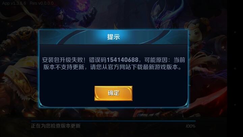The image size is (243, 137).
Task: Click the 正在为您检查版本更新 status text
Action: point(56,126)
